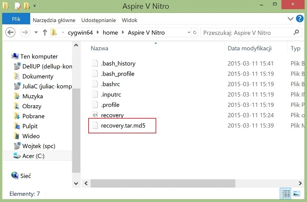Click navigation pane scroll up arrow

tap(76, 45)
